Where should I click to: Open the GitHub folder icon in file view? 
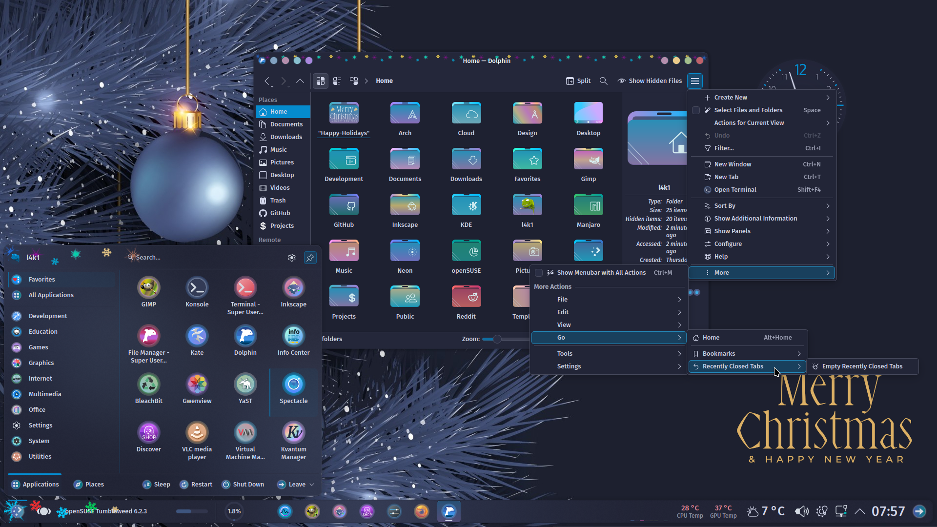coord(344,210)
